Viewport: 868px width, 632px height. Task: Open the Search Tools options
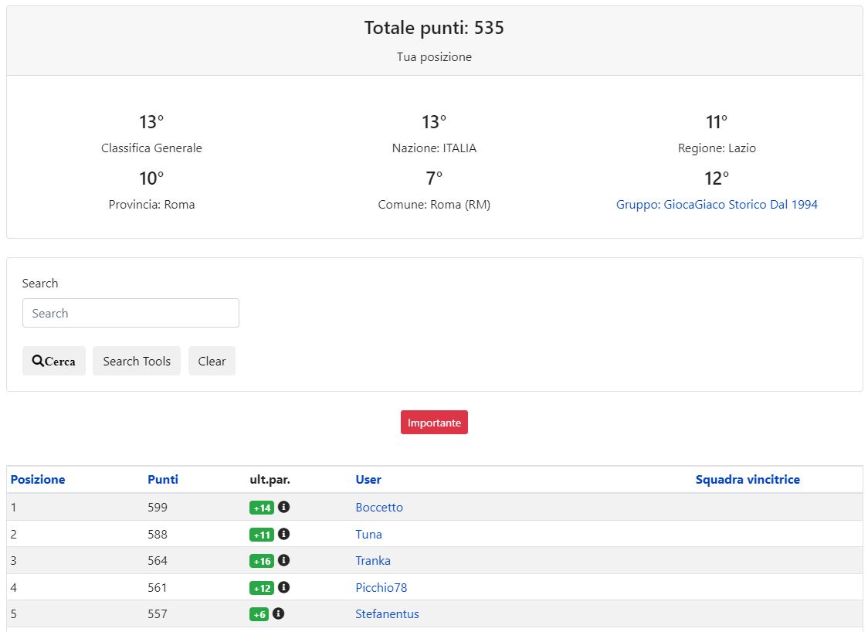tap(137, 361)
